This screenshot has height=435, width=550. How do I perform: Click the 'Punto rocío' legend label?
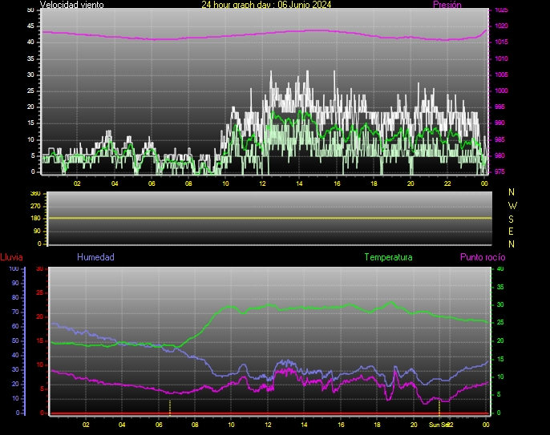[x=483, y=257]
